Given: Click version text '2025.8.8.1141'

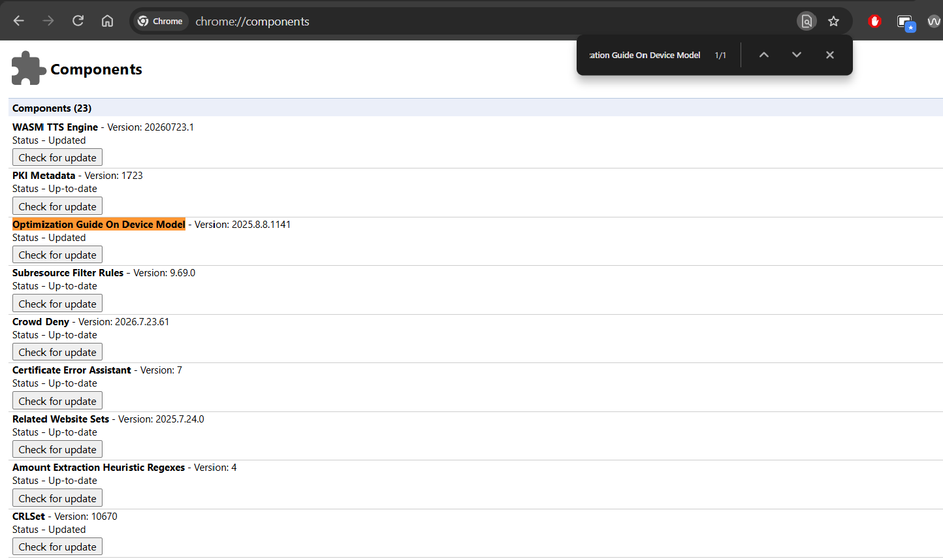Looking at the screenshot, I should (261, 224).
